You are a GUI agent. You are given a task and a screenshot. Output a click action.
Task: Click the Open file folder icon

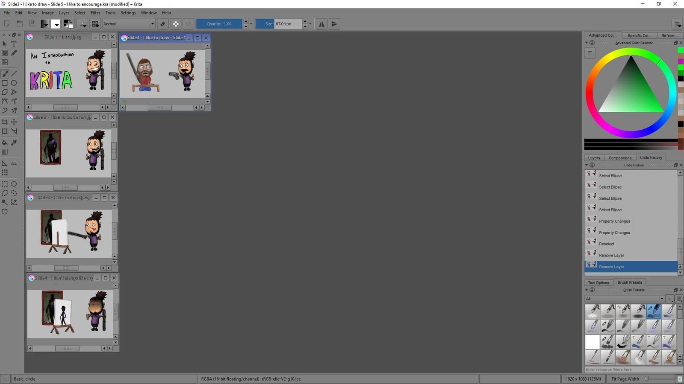[x=19, y=24]
